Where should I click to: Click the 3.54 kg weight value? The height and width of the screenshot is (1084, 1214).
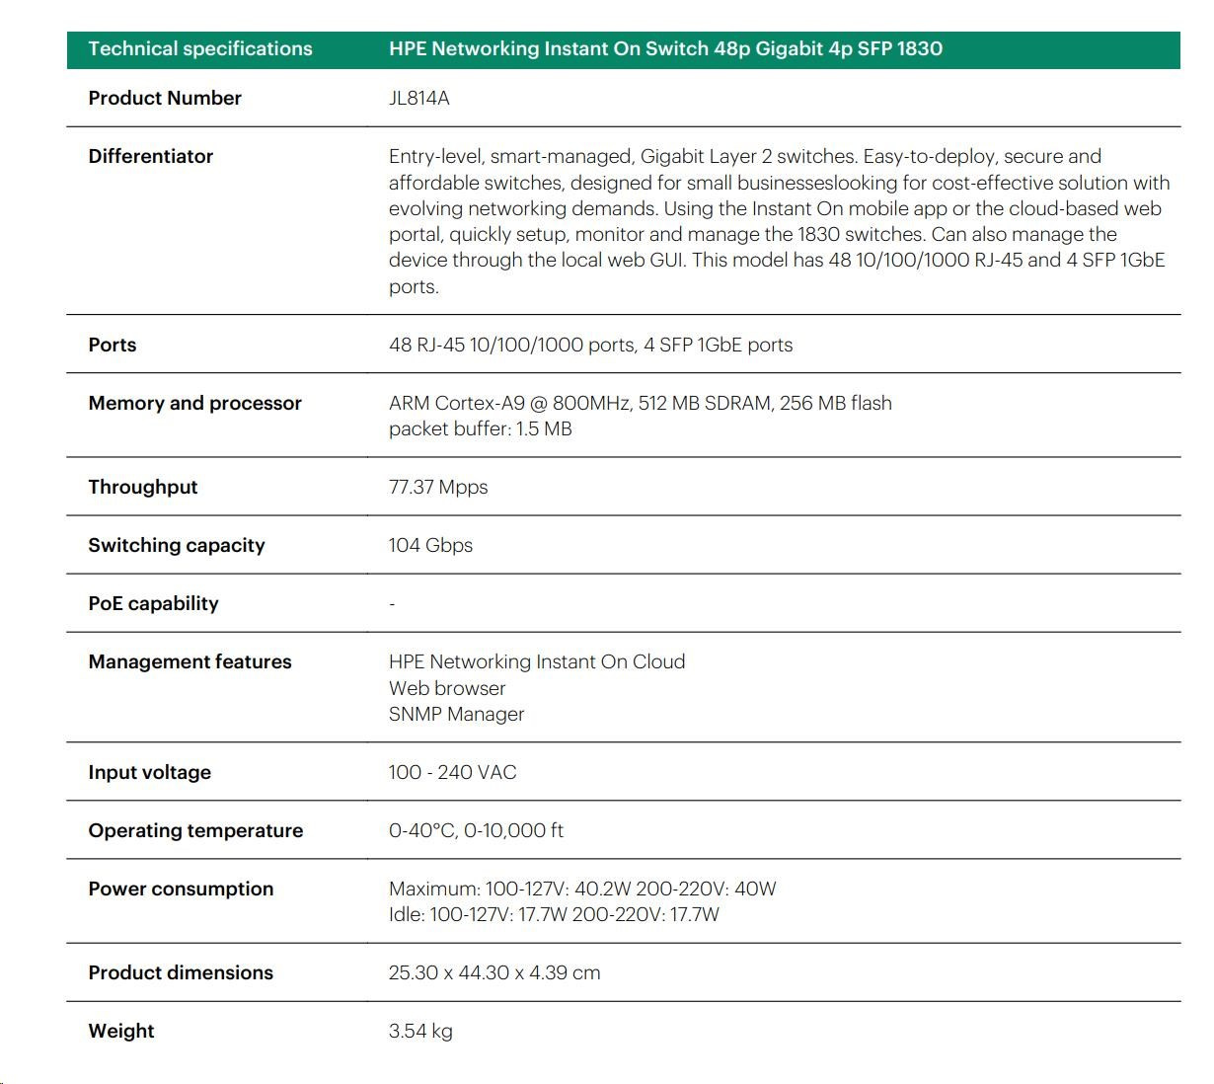(x=420, y=1032)
